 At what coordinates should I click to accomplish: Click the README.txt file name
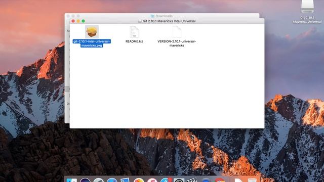point(134,41)
